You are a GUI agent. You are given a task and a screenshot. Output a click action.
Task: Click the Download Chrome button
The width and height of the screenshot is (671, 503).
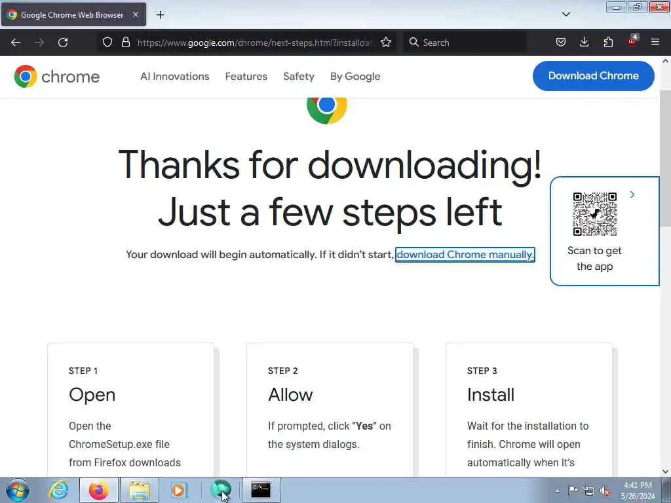point(594,76)
